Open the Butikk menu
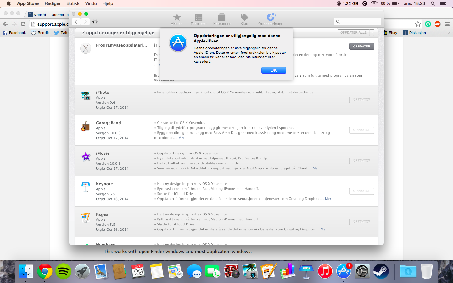 point(73,3)
